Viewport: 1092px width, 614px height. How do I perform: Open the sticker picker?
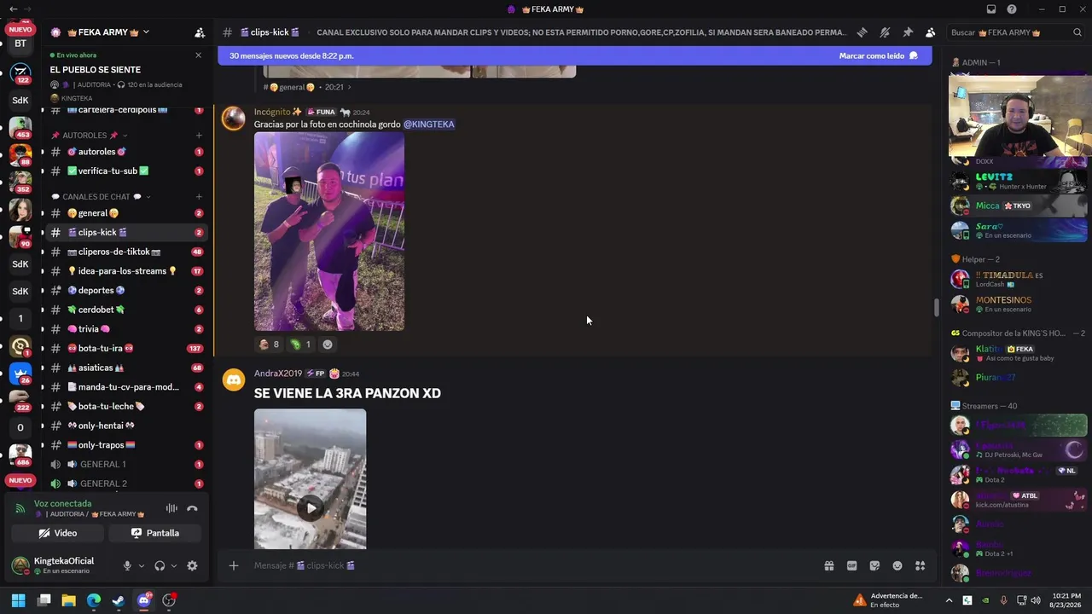[874, 565]
